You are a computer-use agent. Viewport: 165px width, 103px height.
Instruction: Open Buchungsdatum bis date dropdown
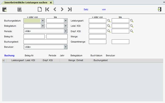(x=66, y=21)
